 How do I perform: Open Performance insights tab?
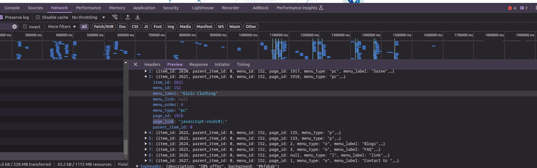[300, 8]
